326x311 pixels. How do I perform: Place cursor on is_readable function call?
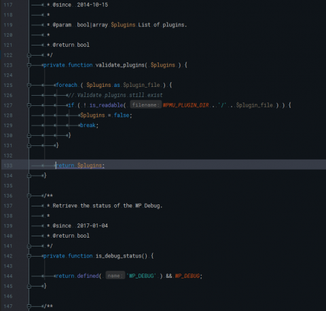point(106,105)
